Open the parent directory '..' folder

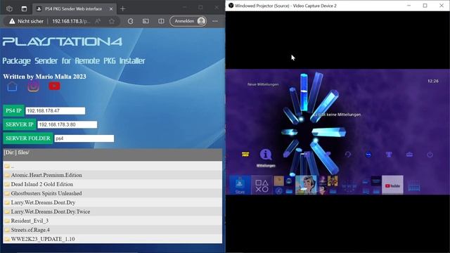pyautogui.click(x=112, y=166)
